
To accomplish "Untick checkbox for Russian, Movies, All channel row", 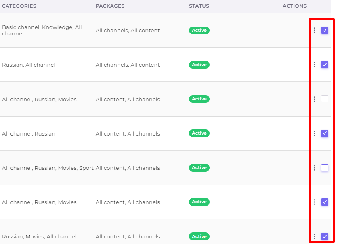I will click(x=325, y=236).
